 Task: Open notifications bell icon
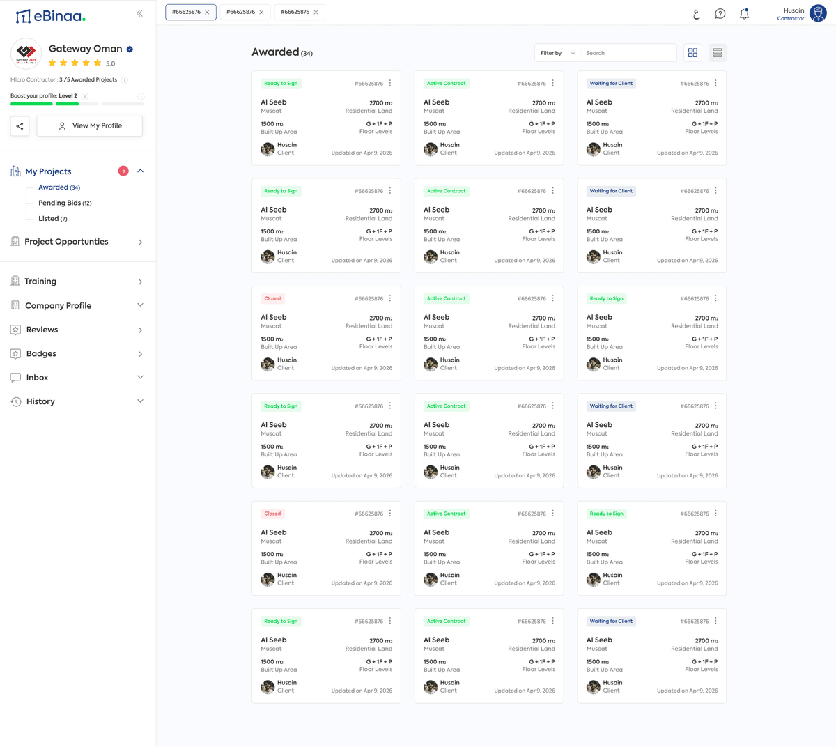(744, 14)
